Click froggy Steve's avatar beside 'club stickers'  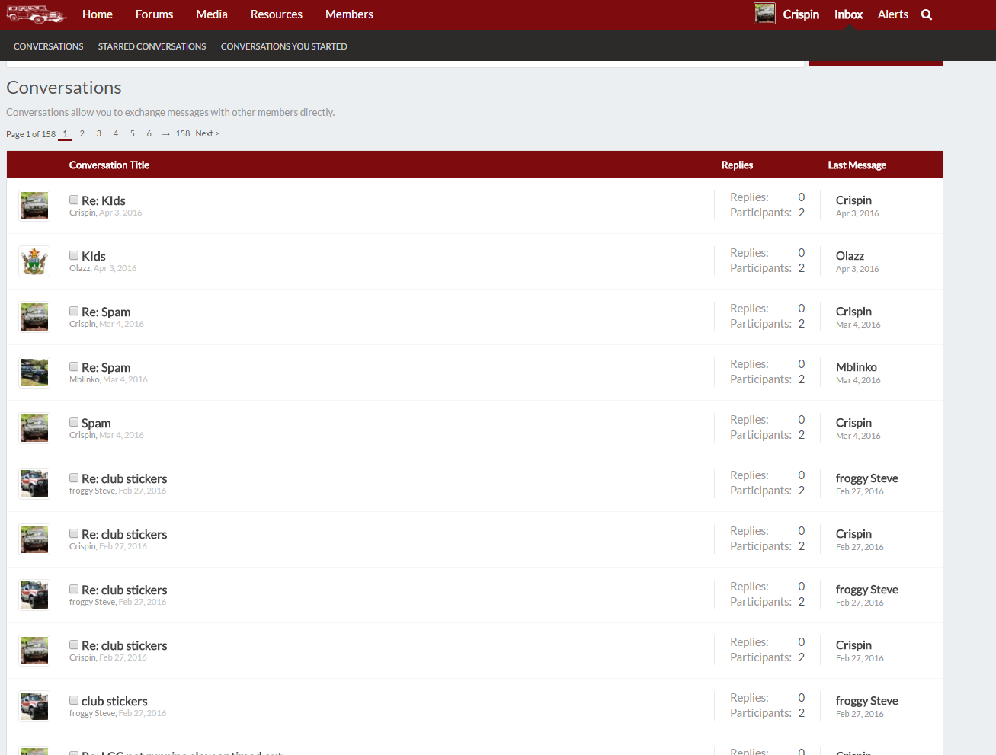coord(34,706)
